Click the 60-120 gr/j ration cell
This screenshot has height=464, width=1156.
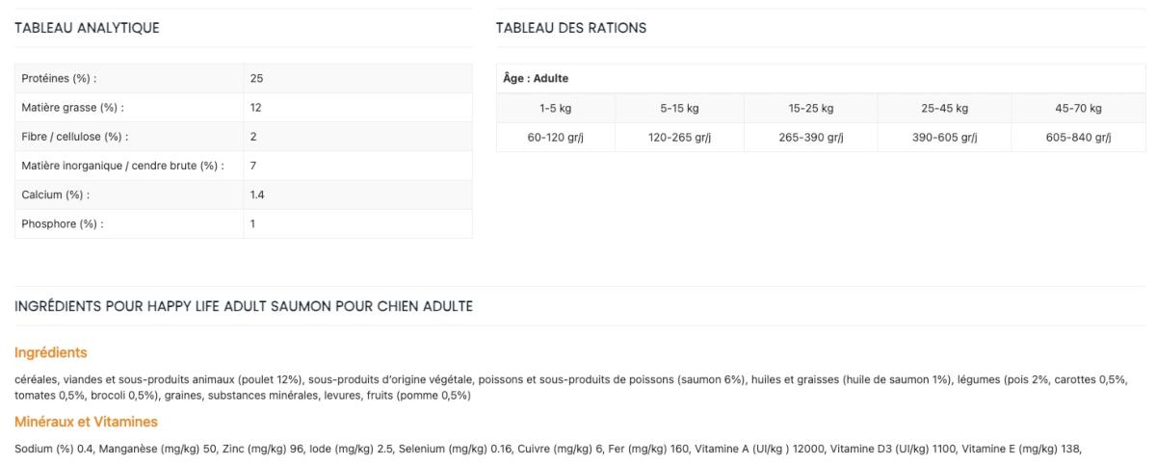click(555, 137)
